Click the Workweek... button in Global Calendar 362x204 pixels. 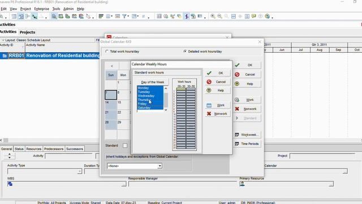247,135
